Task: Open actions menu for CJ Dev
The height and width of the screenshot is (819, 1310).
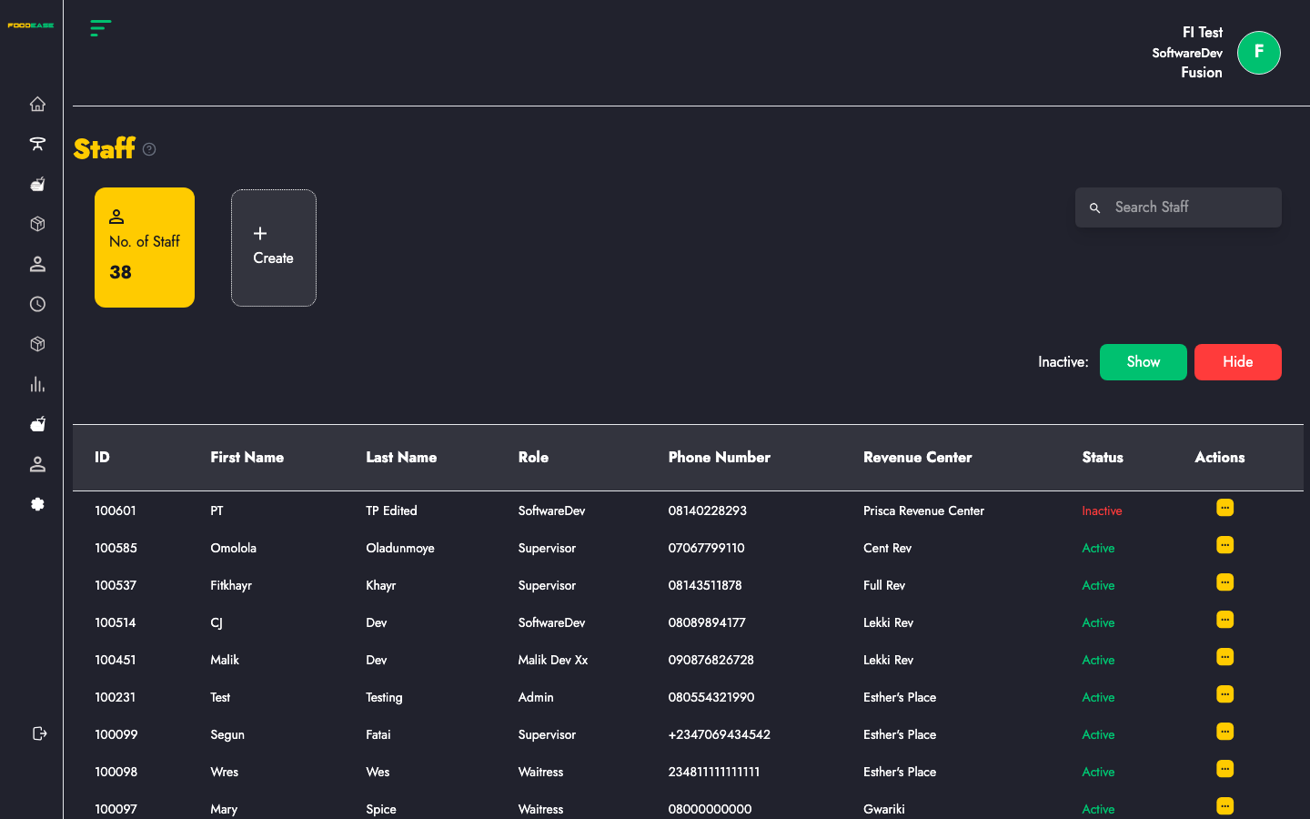Action: [1225, 620]
